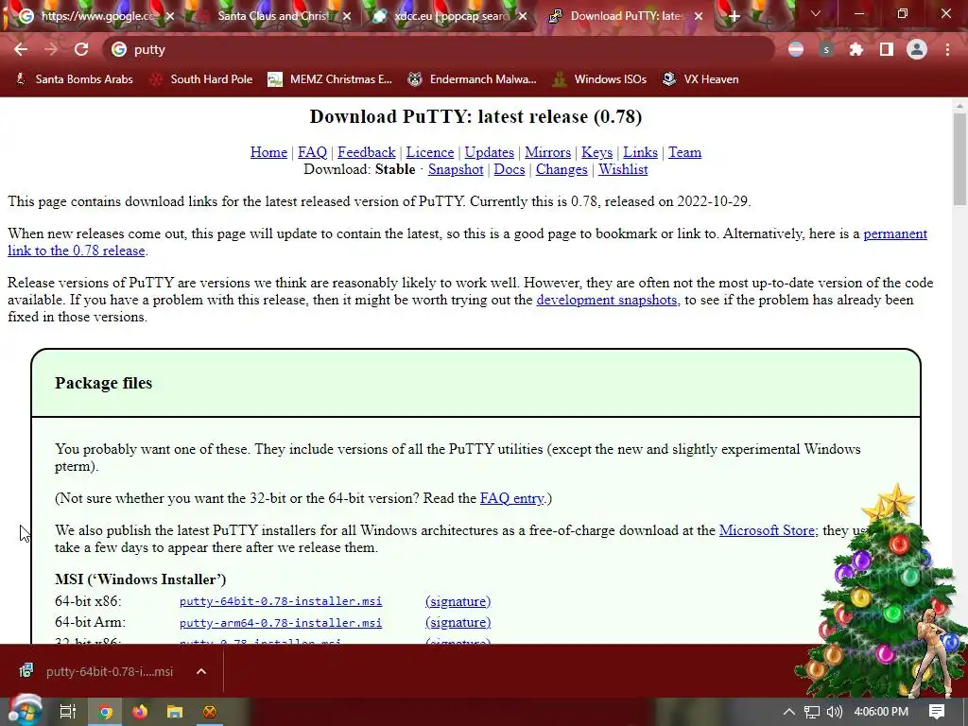Close the Santa Claus and Christmas tab

pyautogui.click(x=347, y=17)
